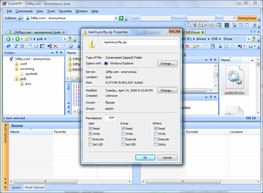Viewport: 263px width, 193px height.
Task: Click the transfer computer icon in remote toolbar
Action: [x=49, y=46]
